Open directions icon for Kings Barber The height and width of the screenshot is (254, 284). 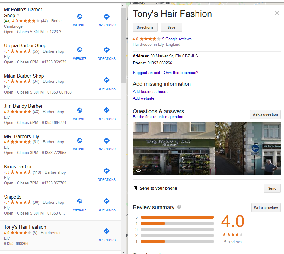click(x=106, y=171)
